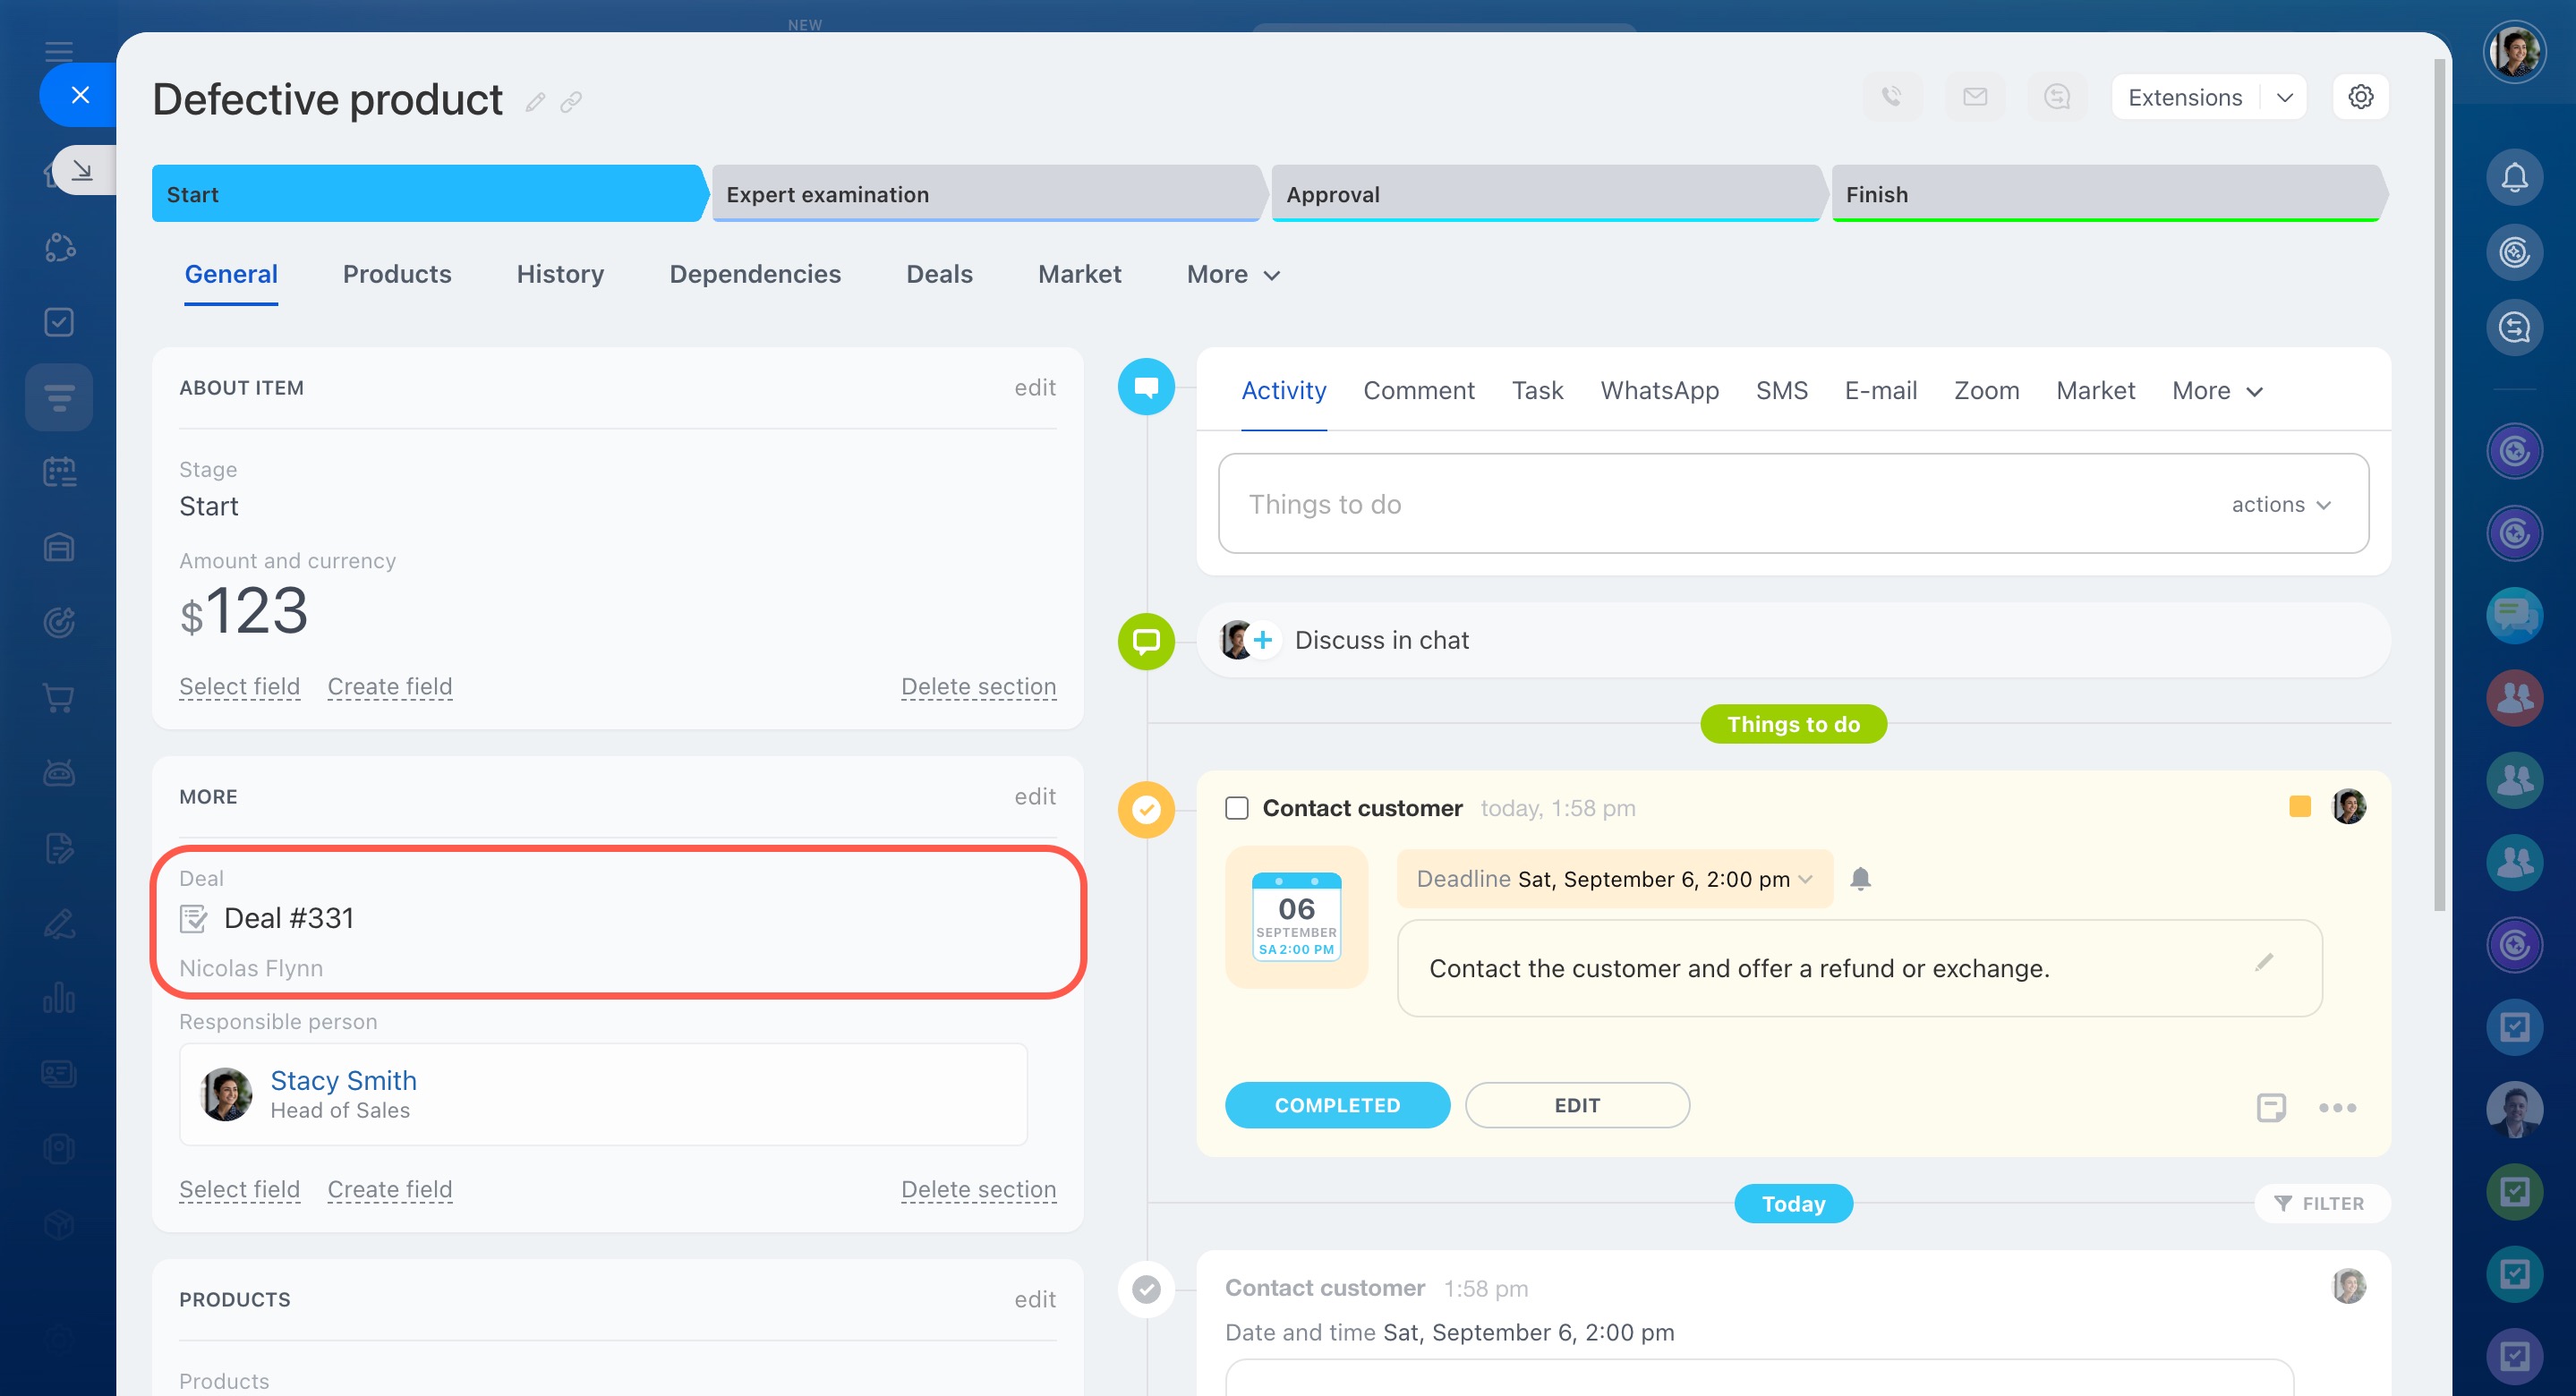Check the Contact customer checkbox

tap(1237, 808)
